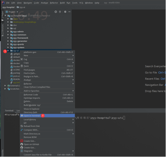Click the Cut scissors icon in context menu
This screenshot has width=166, height=157.
point(22,59)
